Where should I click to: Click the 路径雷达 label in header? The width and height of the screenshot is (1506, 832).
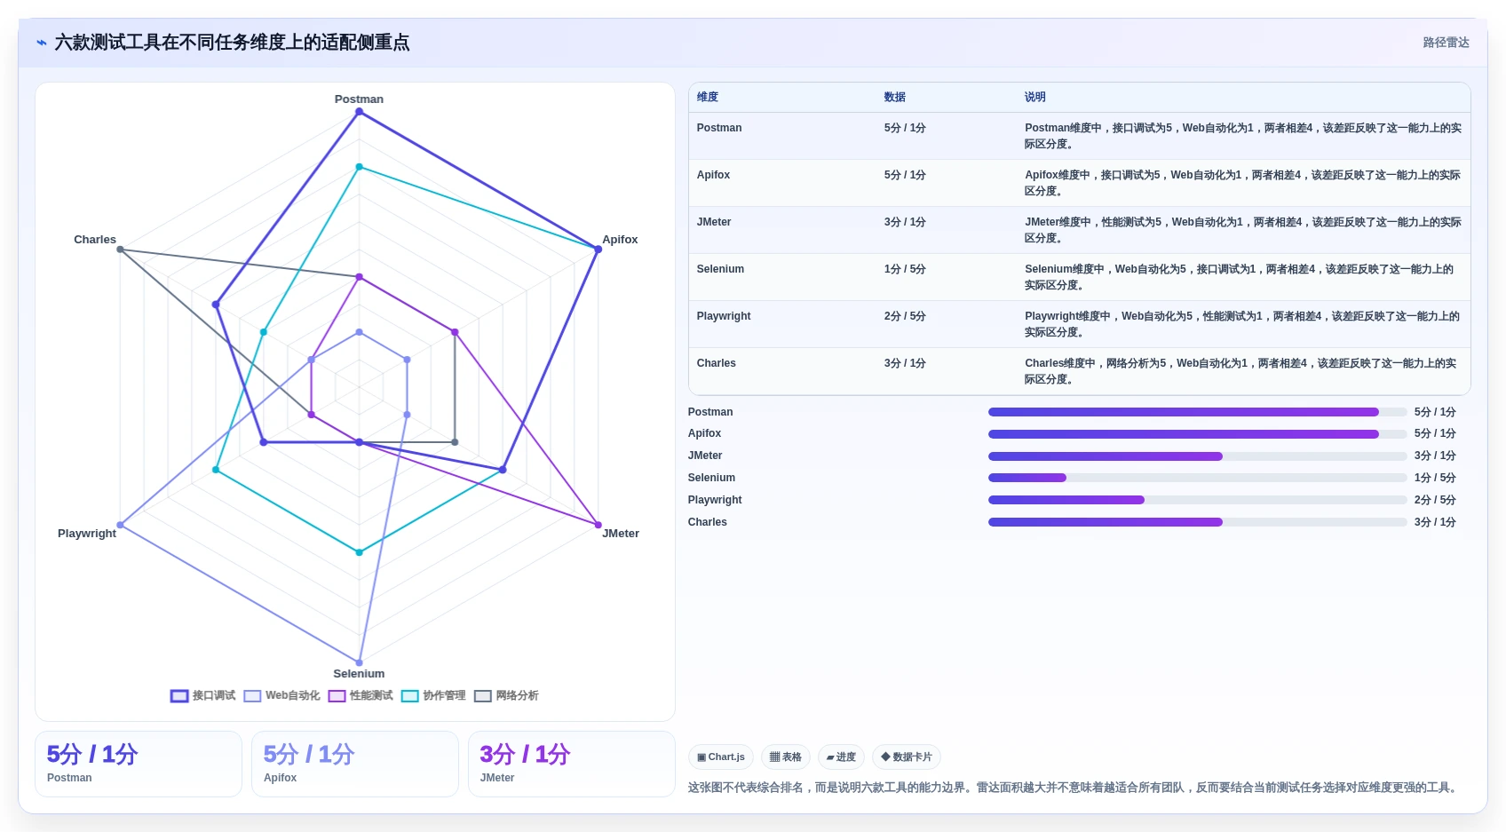[1446, 43]
